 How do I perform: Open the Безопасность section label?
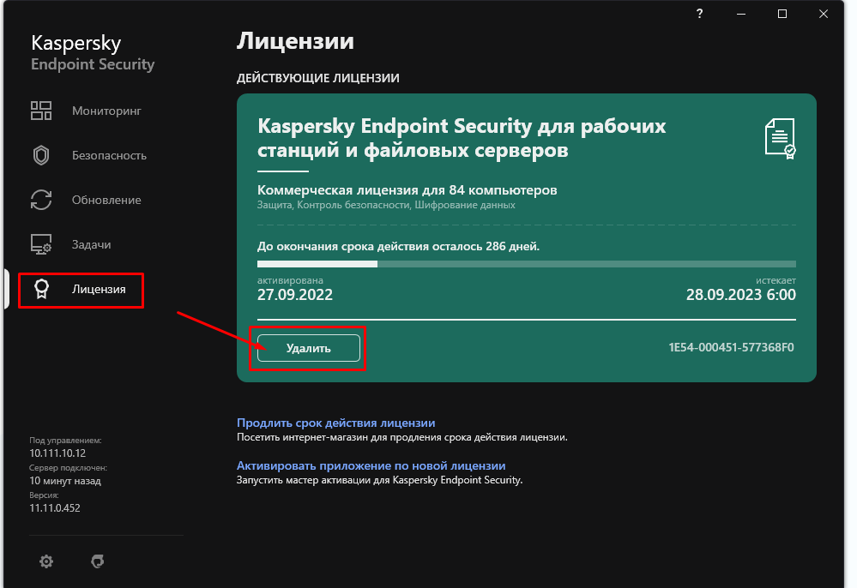click(109, 155)
